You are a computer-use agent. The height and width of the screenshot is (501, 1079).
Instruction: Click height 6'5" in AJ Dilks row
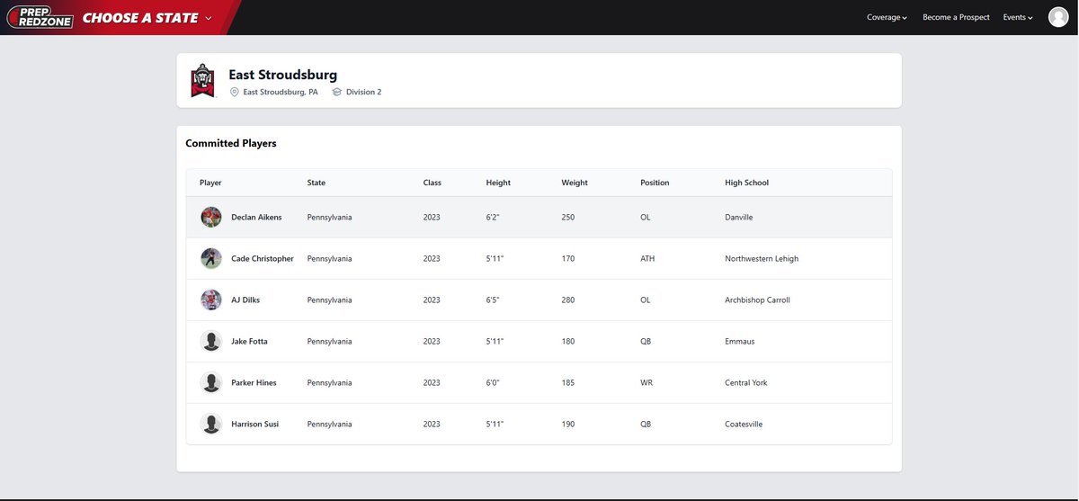(493, 300)
